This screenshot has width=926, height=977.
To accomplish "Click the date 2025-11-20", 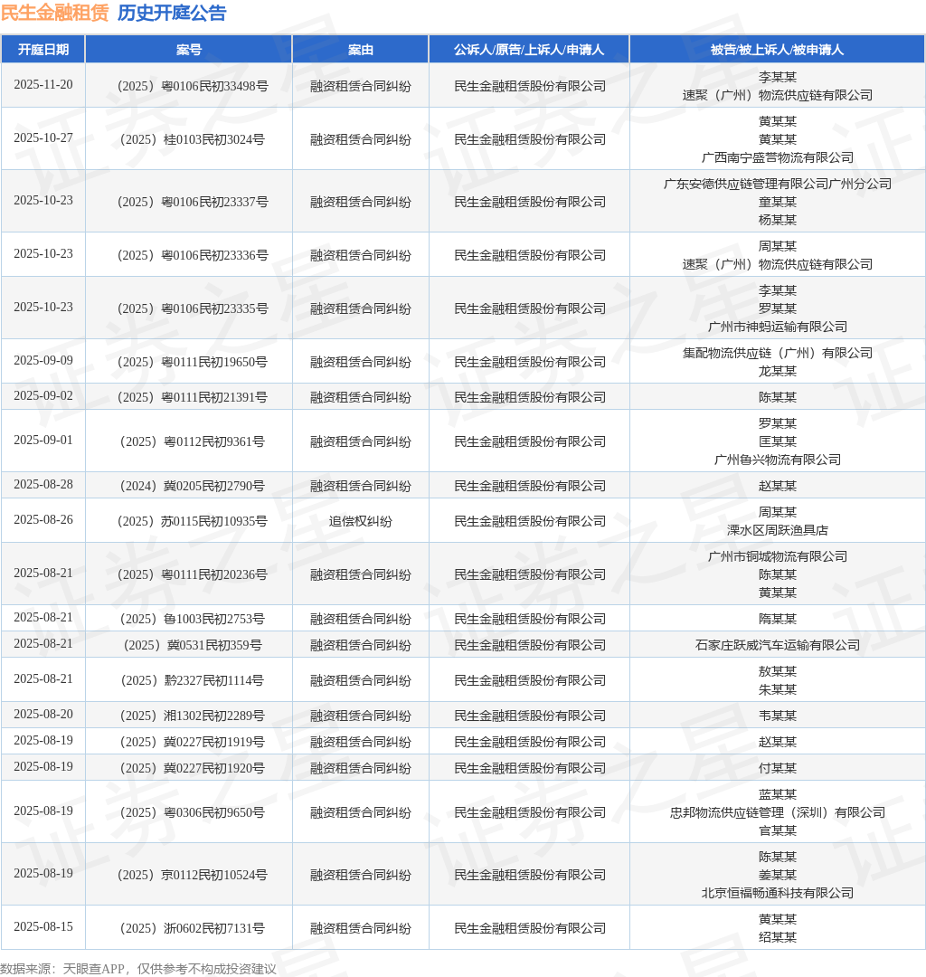I will (x=43, y=85).
